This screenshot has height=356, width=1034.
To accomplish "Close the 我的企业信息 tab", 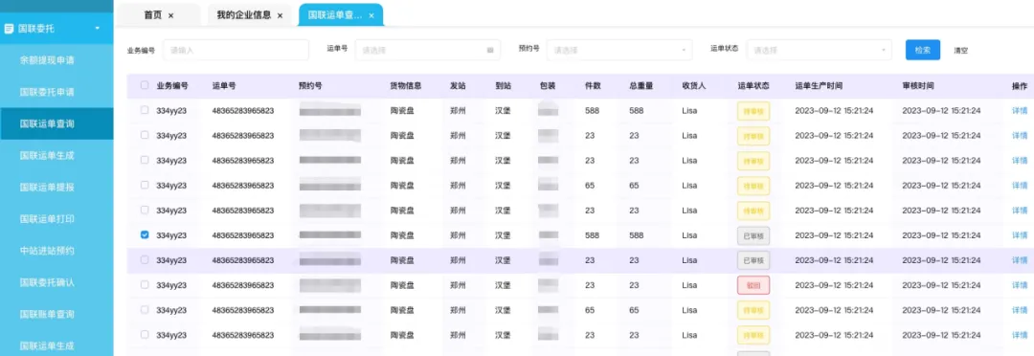I will [x=281, y=15].
